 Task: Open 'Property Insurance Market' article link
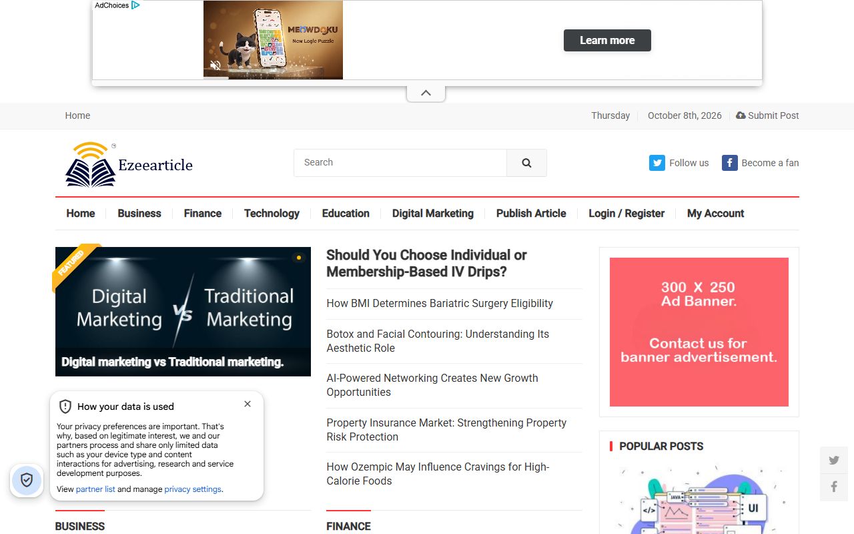click(x=446, y=430)
